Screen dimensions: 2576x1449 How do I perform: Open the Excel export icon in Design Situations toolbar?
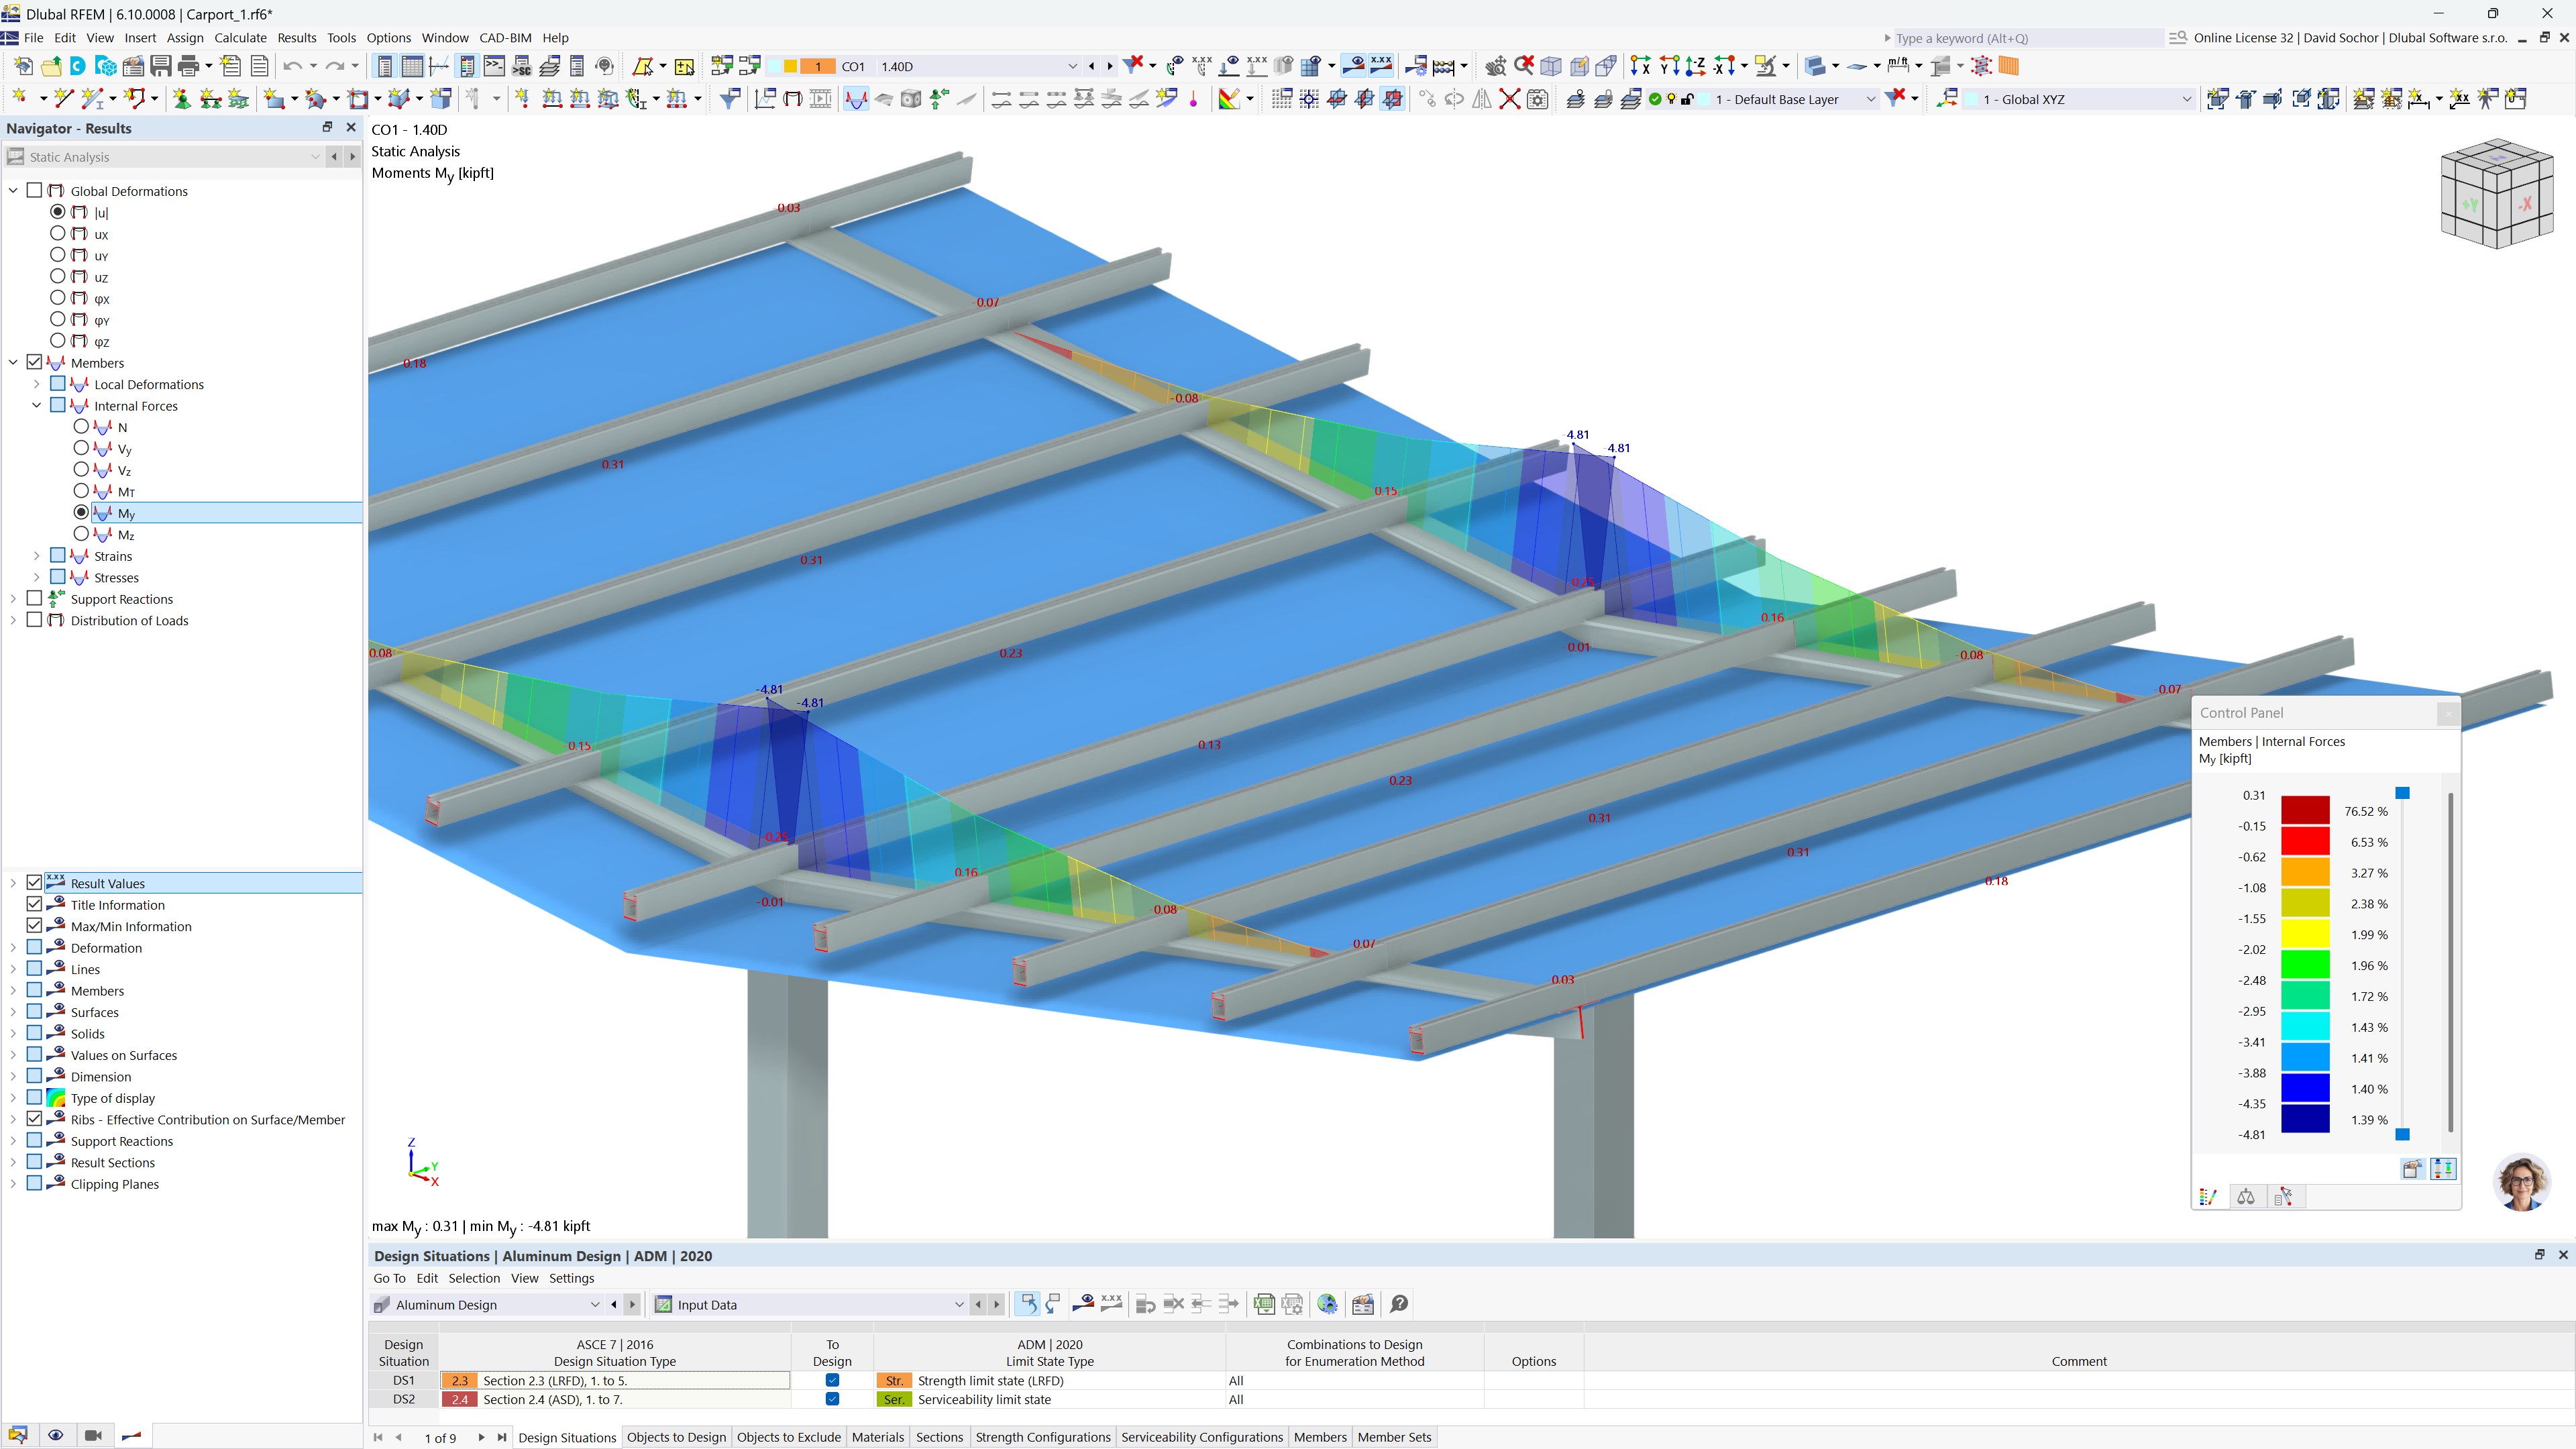tap(1264, 1304)
